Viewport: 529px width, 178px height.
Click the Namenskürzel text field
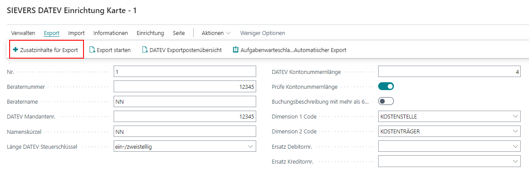click(x=184, y=131)
